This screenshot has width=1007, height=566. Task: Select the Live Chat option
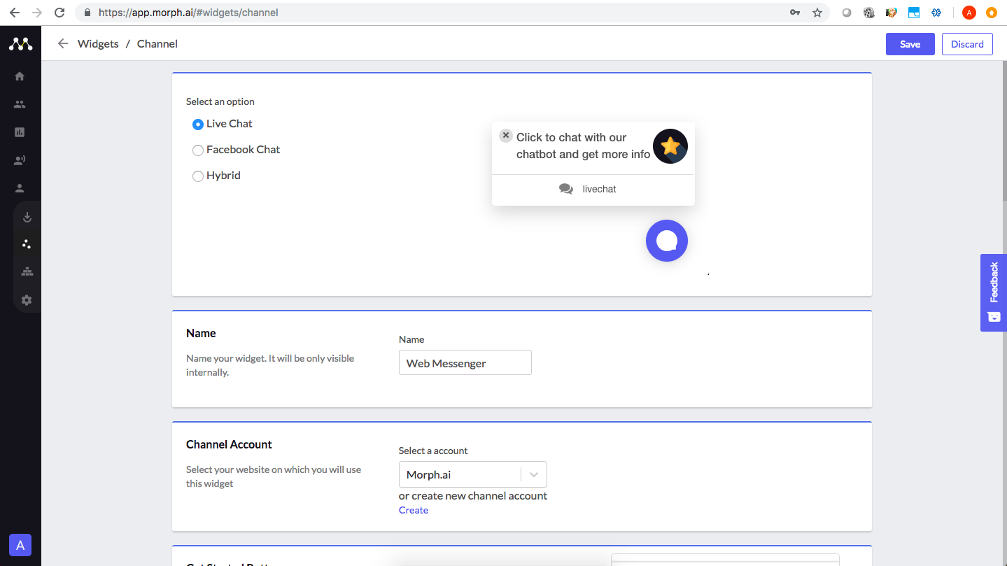tap(198, 125)
